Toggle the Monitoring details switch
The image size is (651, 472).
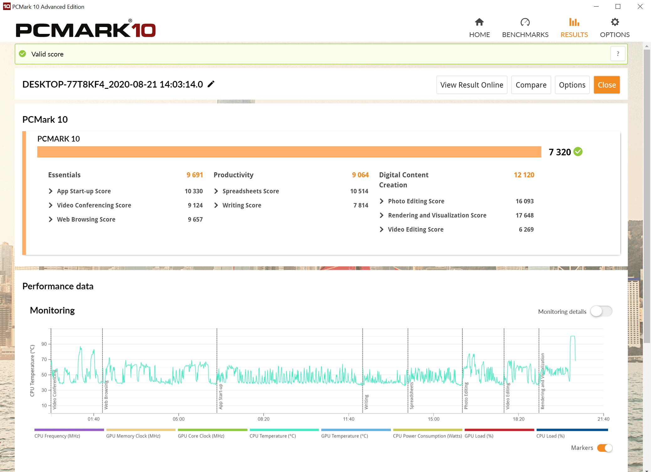(601, 311)
